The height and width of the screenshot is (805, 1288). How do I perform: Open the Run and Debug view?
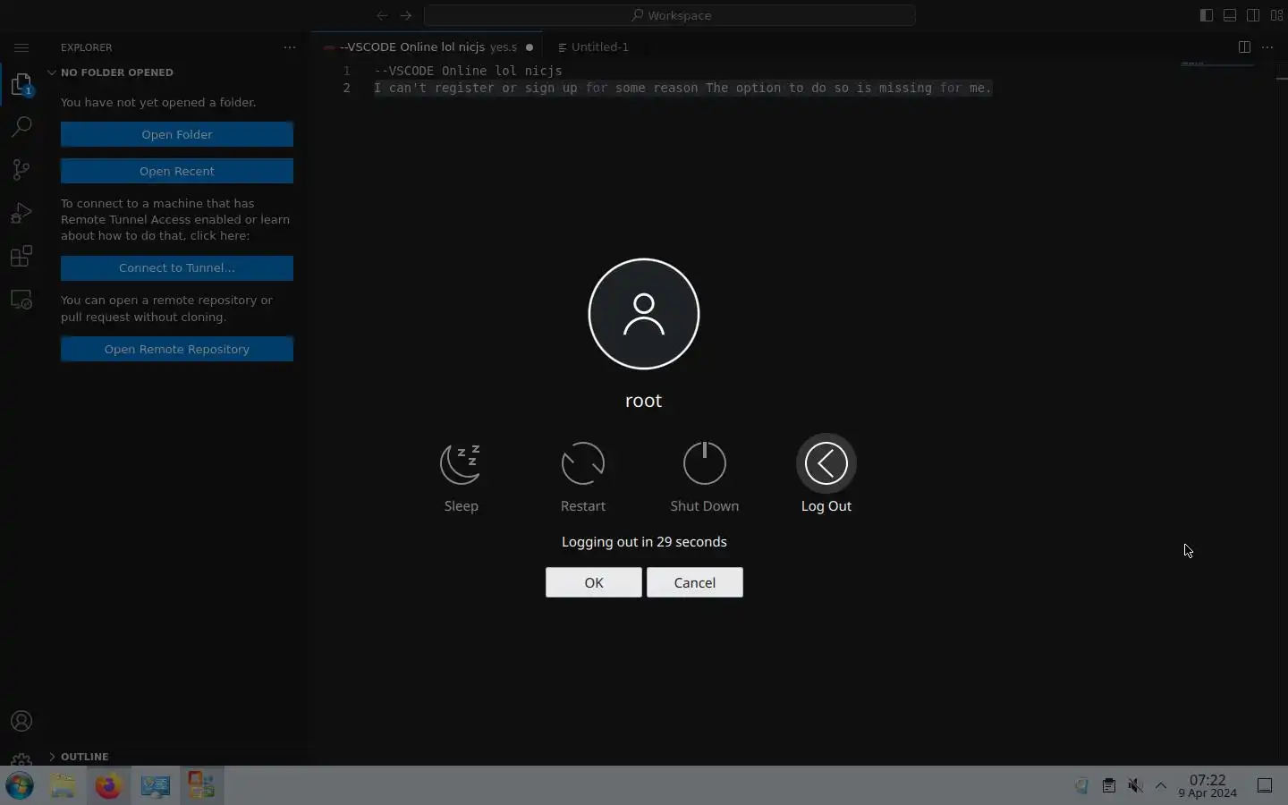21,213
